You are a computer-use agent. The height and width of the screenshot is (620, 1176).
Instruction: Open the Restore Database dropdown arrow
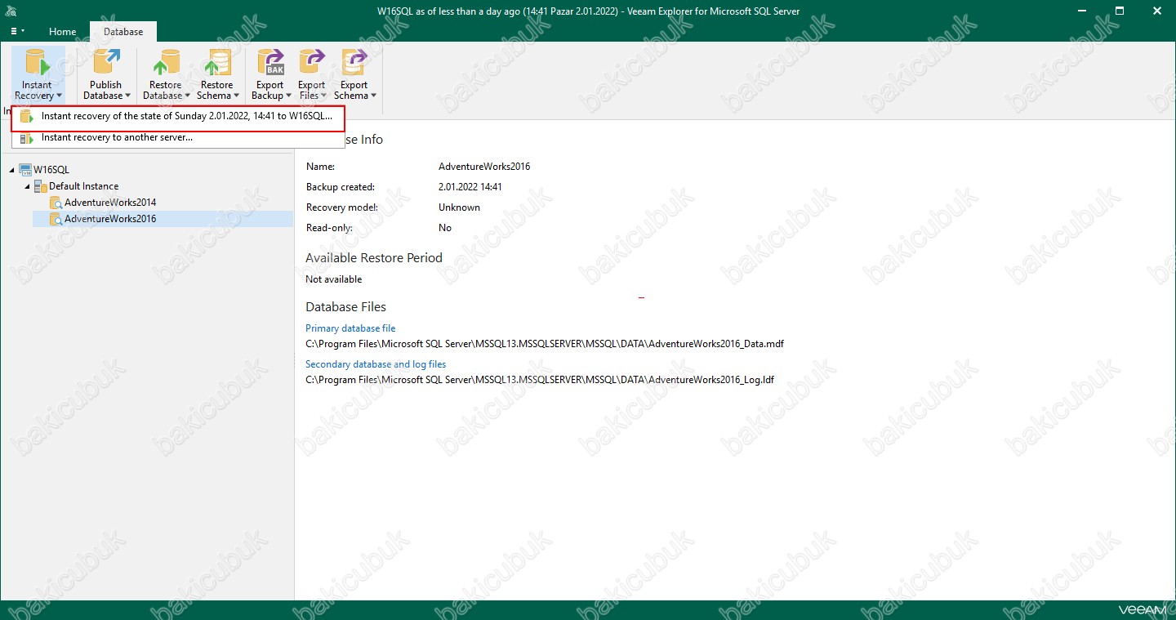click(x=187, y=96)
